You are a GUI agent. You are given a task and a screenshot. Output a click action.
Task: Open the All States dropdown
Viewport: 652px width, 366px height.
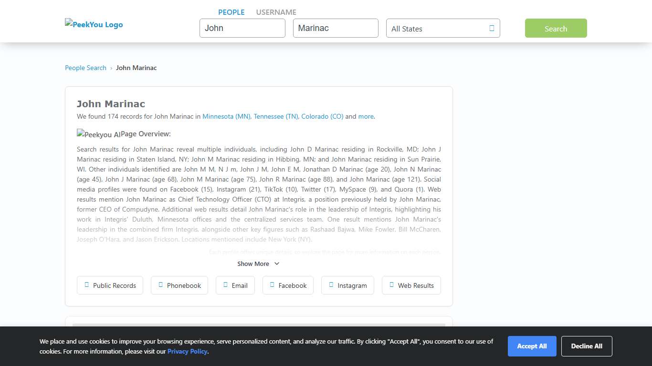(x=442, y=29)
